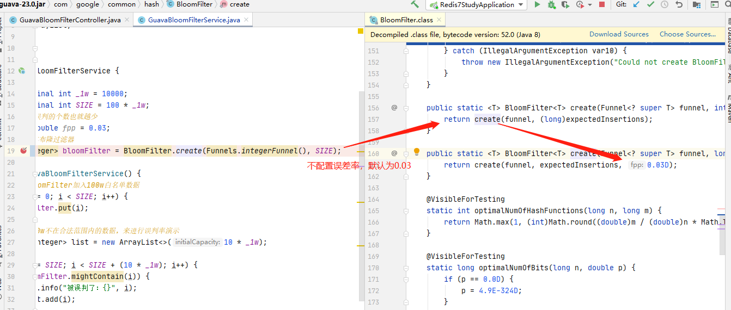Click the Build project hammer icon

(x=415, y=4)
